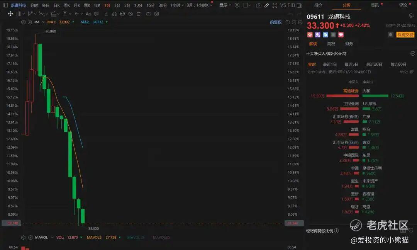The height and width of the screenshot is (250, 417).
Task: Expand the MA indicator dropdown
Action: pos(43,22)
